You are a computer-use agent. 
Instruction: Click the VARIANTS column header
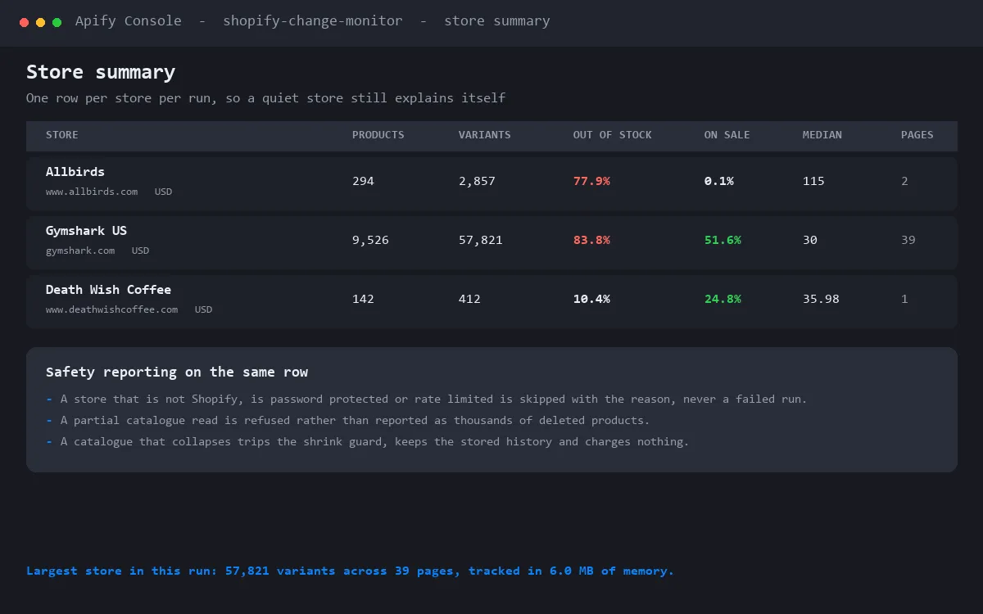tap(485, 135)
